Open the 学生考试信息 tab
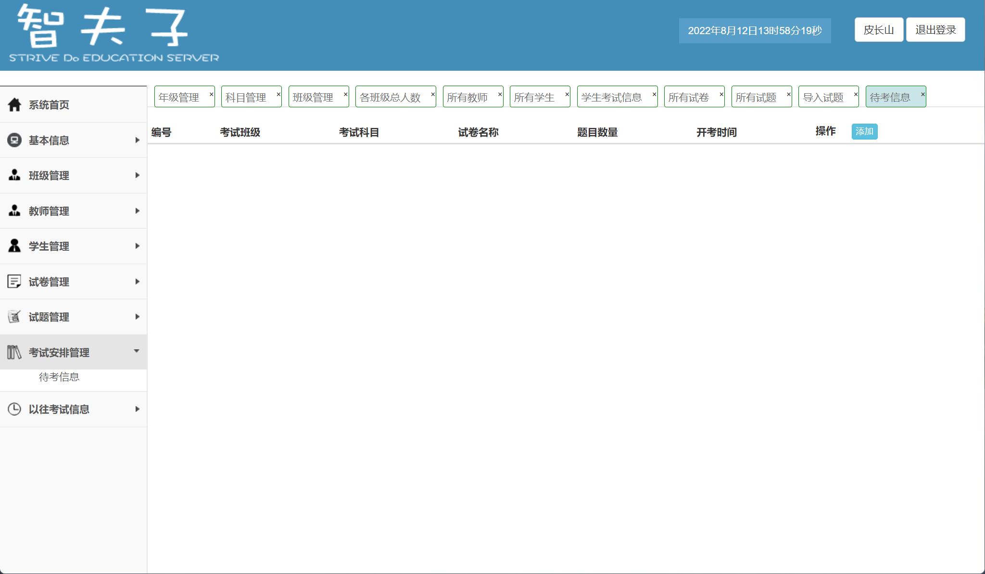Screen dimensions: 985x574 coord(611,98)
